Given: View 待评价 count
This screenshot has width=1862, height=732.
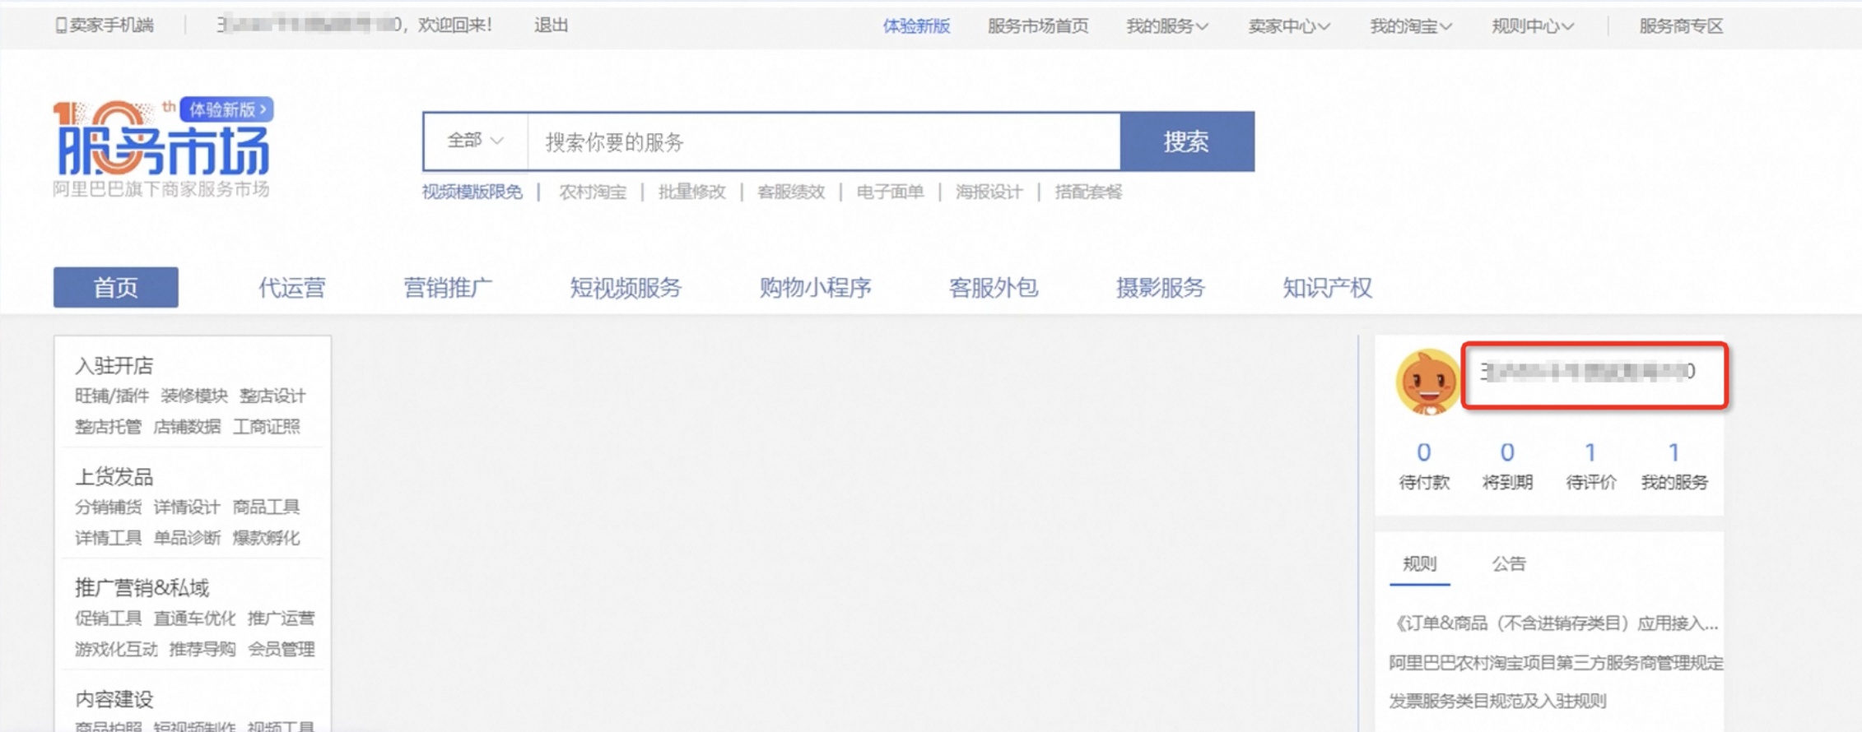Looking at the screenshot, I should [x=1590, y=466].
